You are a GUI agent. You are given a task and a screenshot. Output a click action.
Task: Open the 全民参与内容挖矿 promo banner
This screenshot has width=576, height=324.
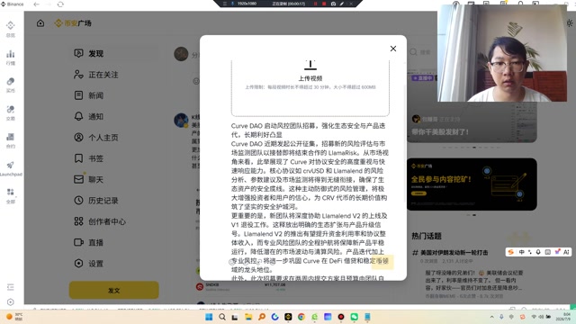tap(472, 184)
